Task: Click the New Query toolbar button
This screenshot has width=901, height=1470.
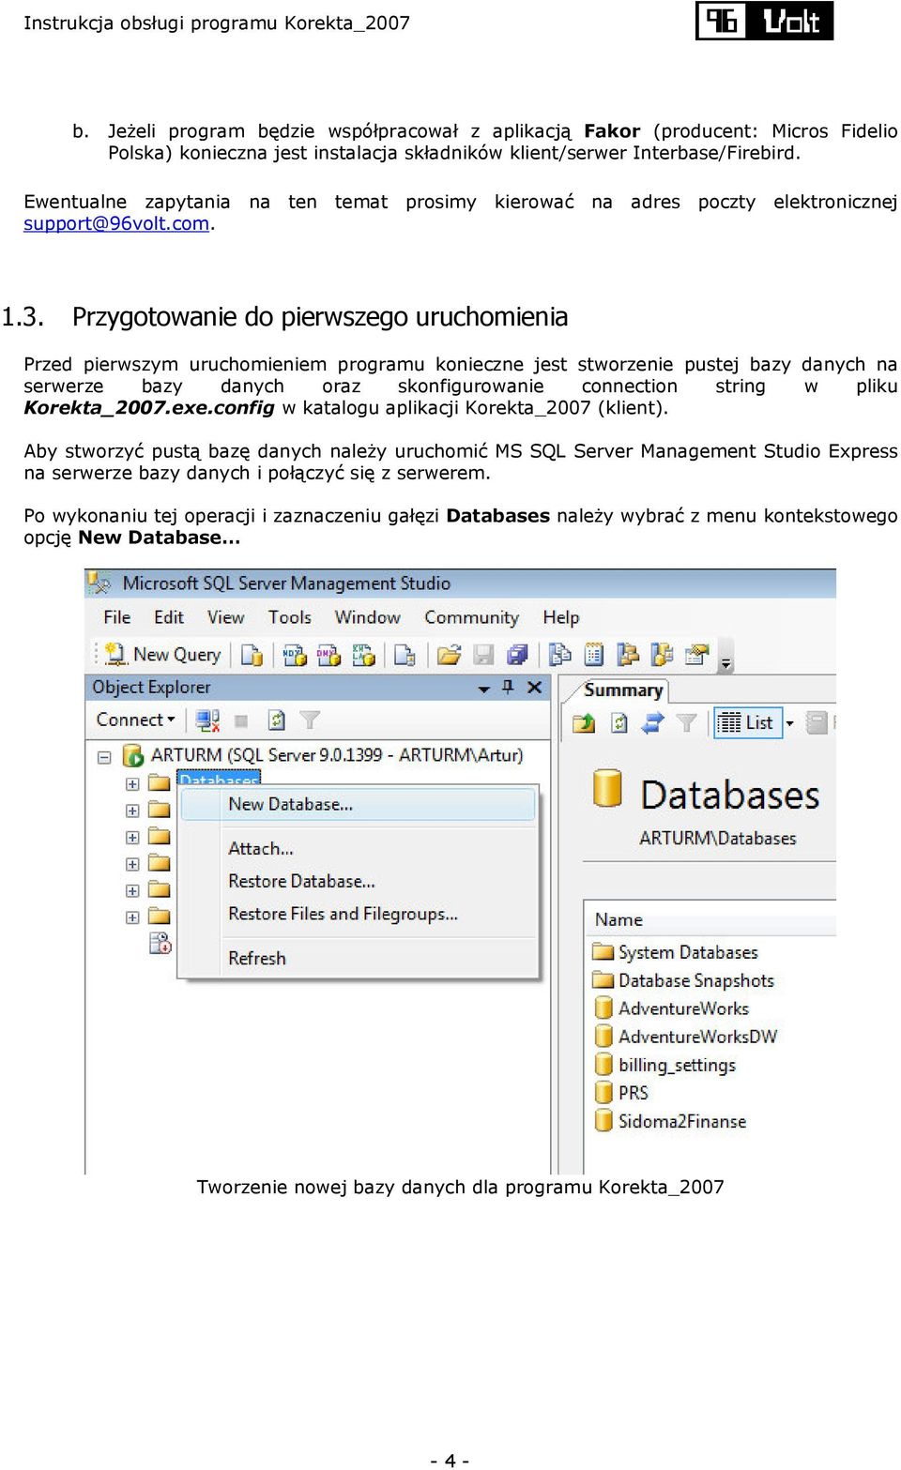Action: click(162, 655)
